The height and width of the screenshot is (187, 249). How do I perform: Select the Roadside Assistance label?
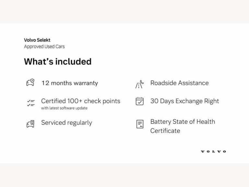click(x=179, y=83)
